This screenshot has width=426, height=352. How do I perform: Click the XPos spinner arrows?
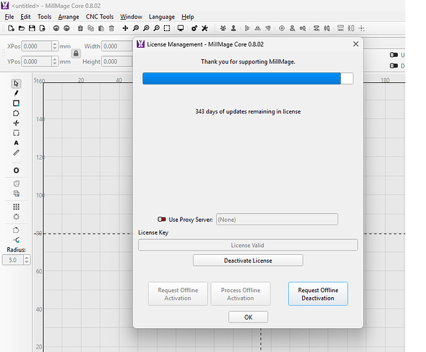coord(55,46)
